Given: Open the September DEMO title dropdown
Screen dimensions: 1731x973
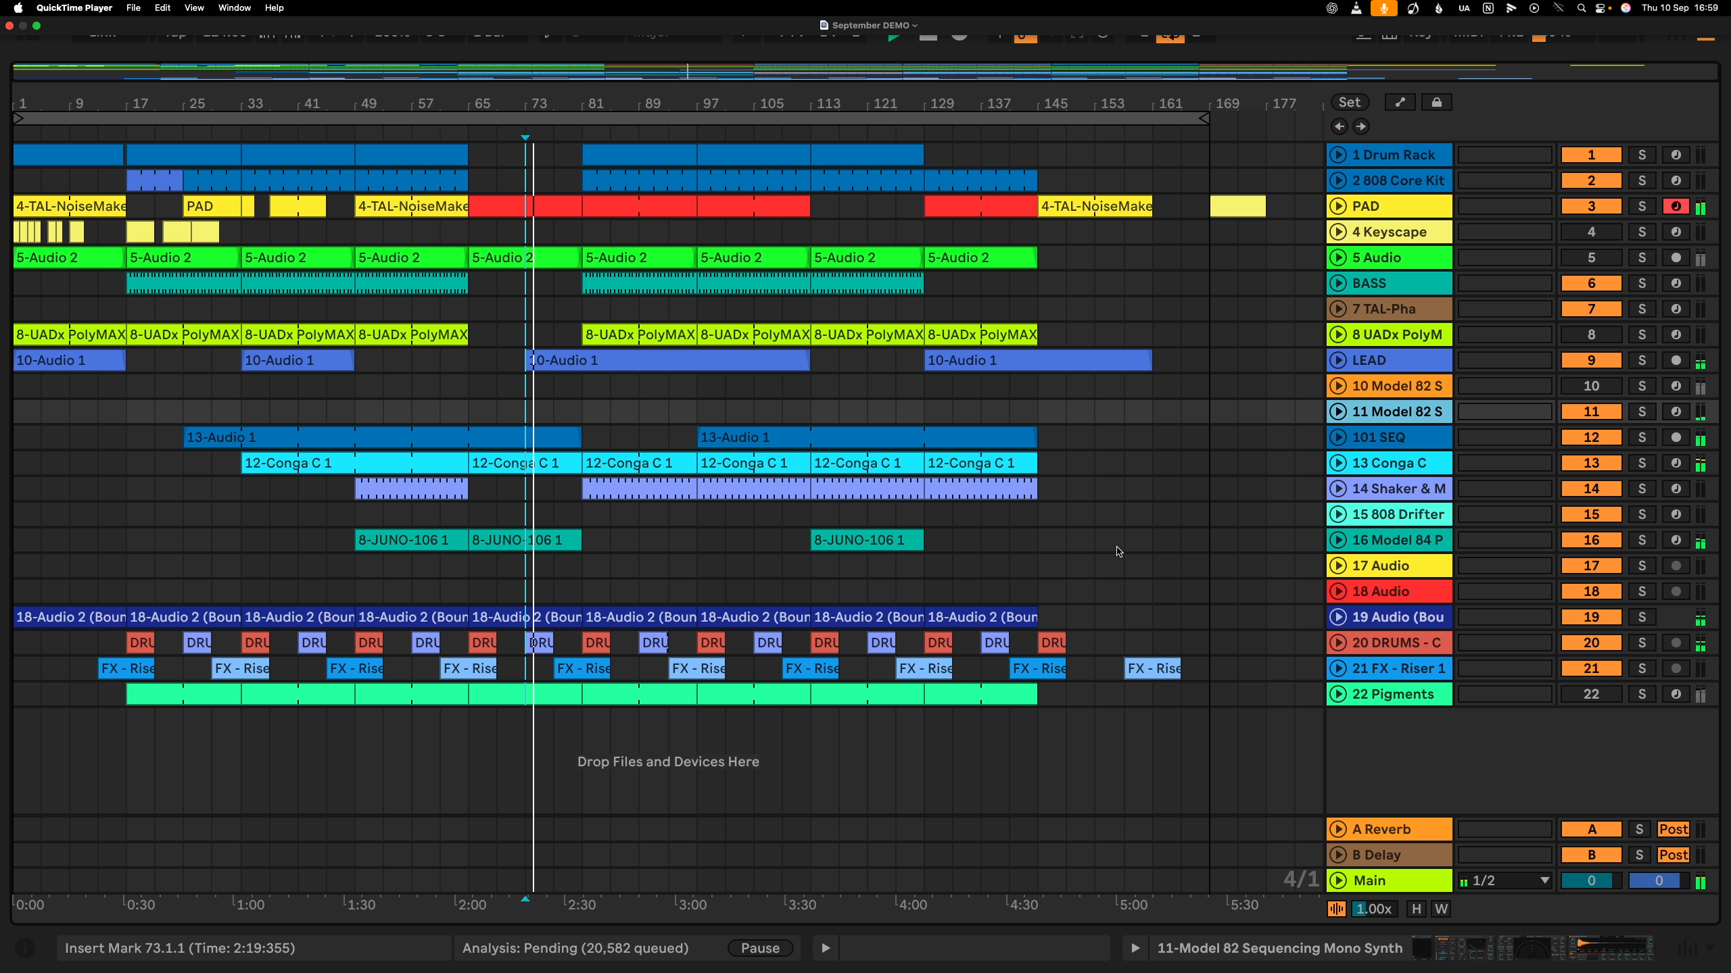Looking at the screenshot, I should (870, 25).
